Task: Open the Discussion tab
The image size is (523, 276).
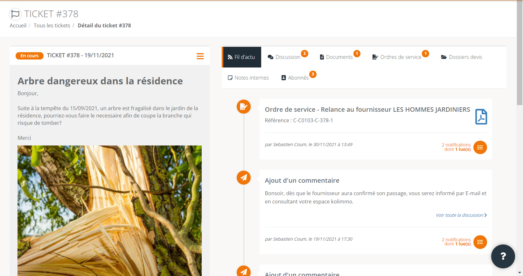Action: click(284, 57)
